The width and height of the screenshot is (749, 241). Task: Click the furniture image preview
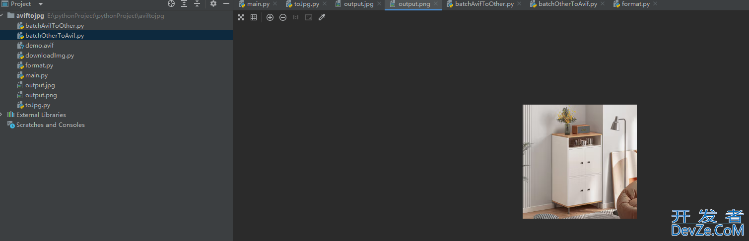pos(579,162)
